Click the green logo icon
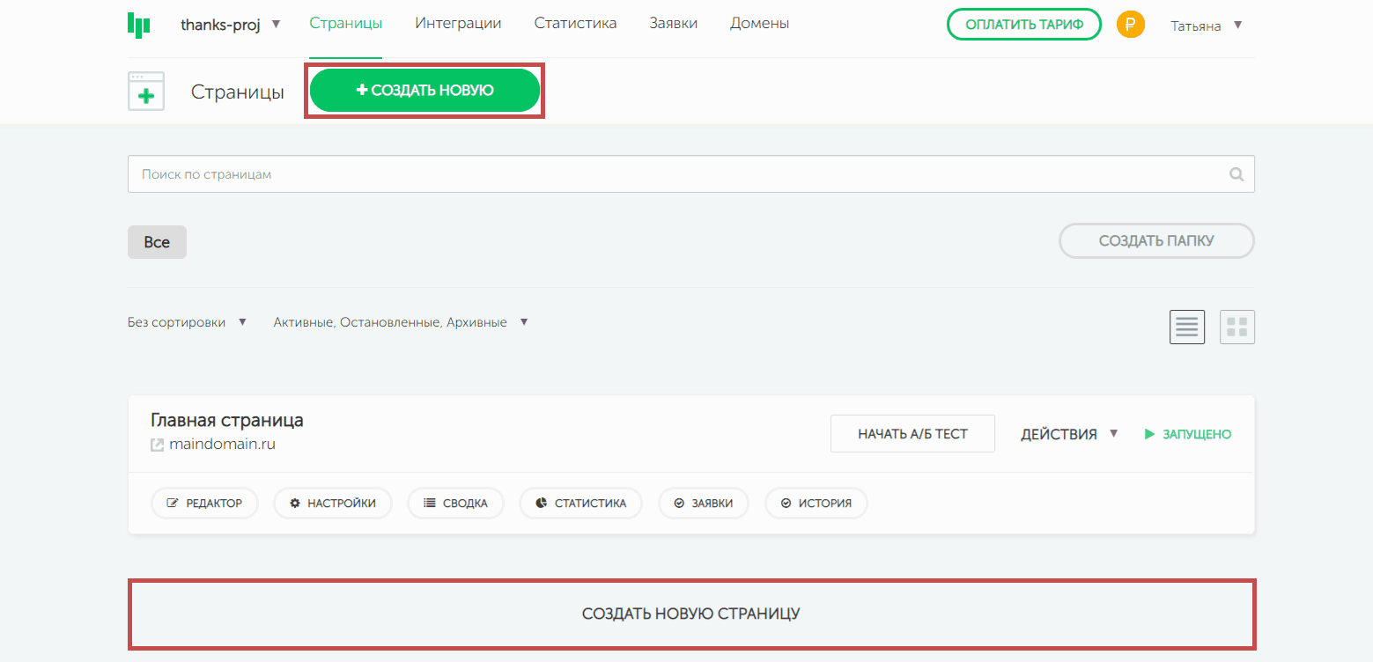Screen dimensions: 1373x662 pos(139,24)
